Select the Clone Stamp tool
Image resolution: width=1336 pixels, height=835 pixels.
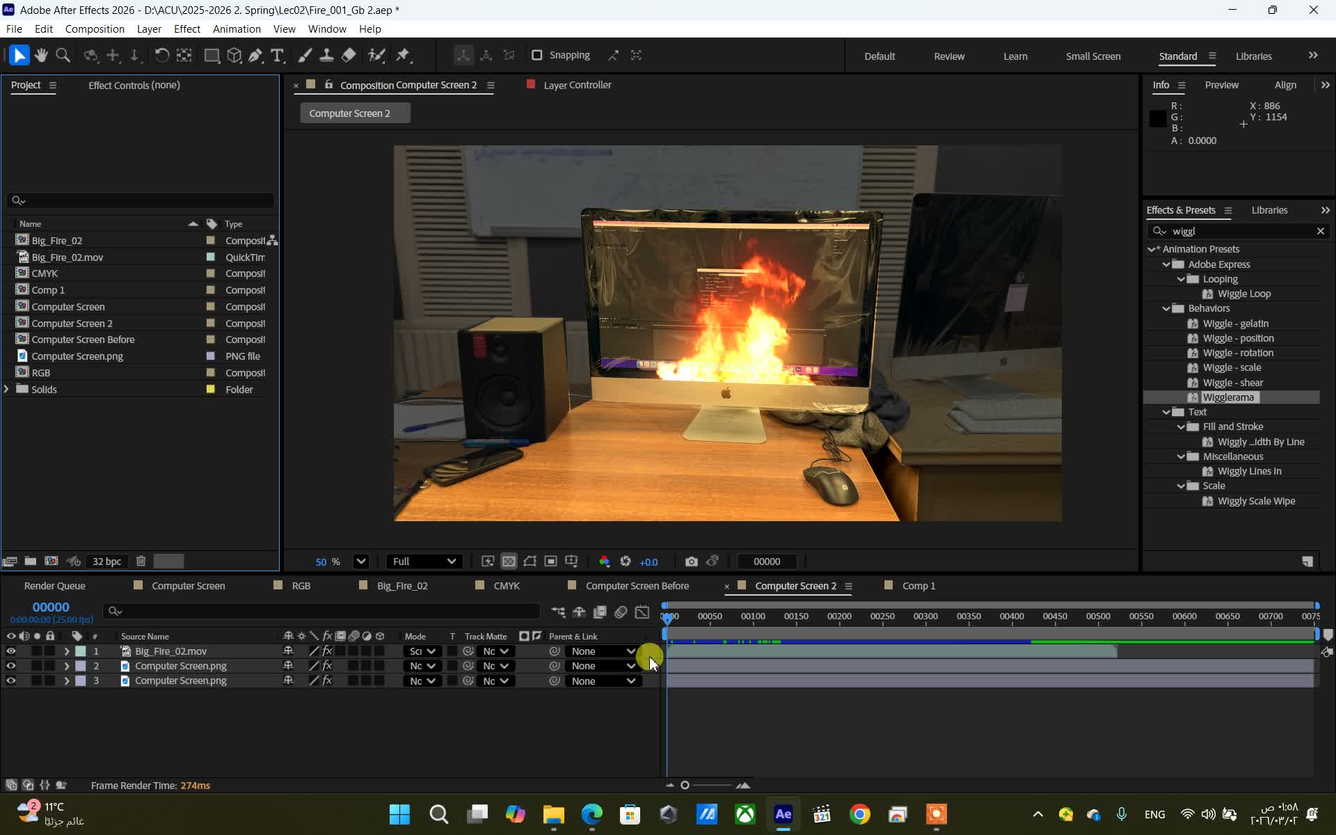(x=326, y=56)
